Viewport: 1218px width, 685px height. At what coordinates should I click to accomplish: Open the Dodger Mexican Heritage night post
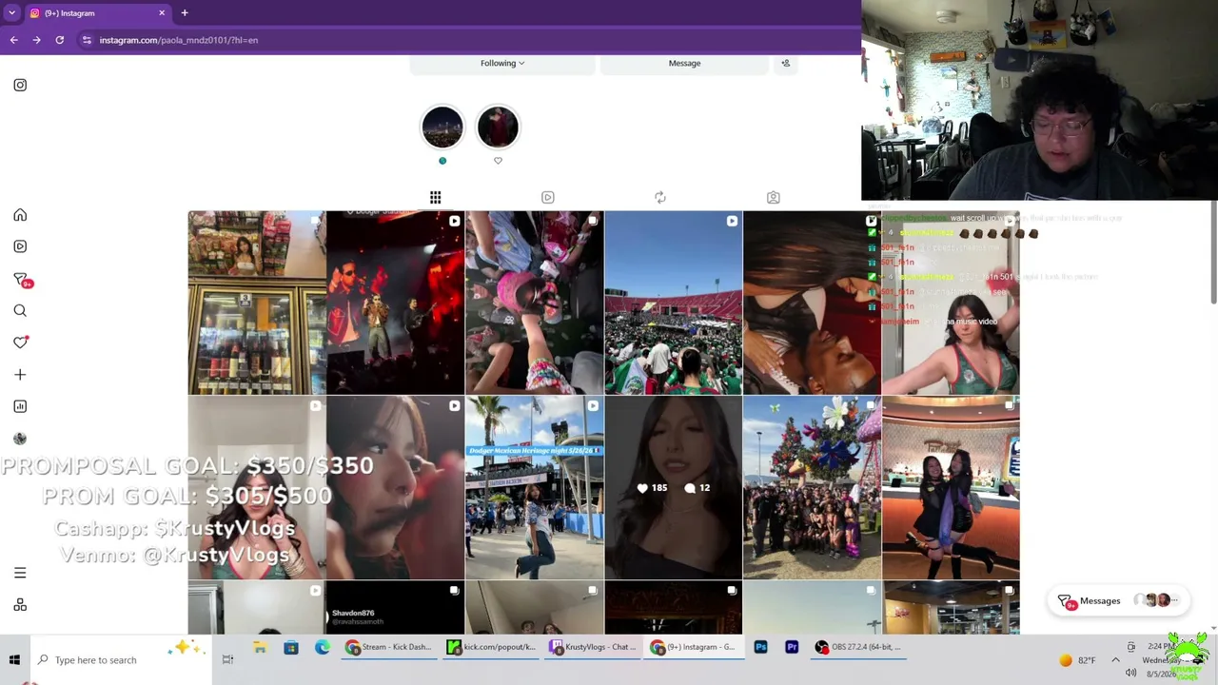[535, 488]
